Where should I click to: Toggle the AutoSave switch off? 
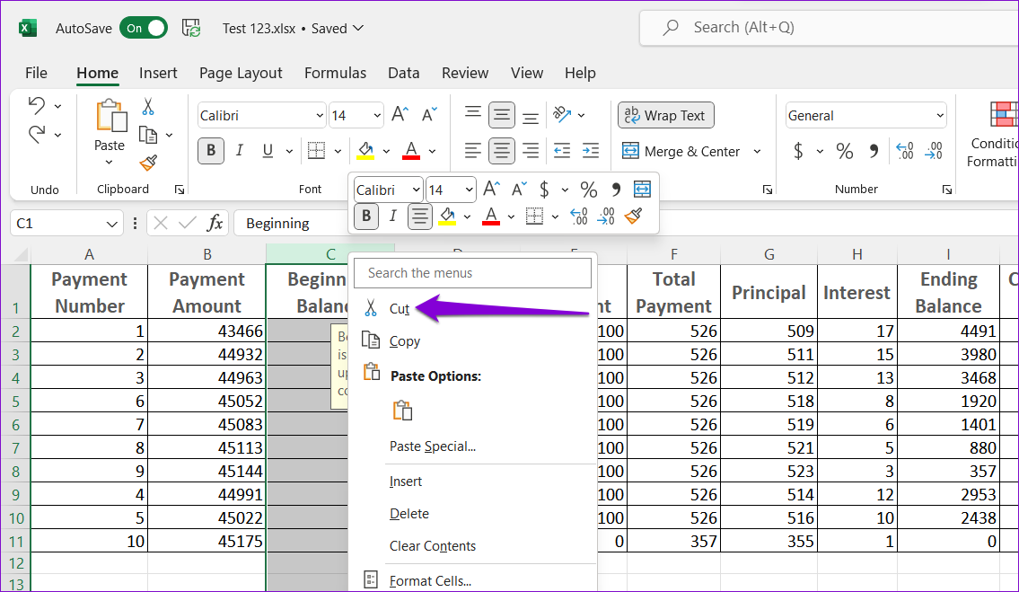(x=144, y=28)
